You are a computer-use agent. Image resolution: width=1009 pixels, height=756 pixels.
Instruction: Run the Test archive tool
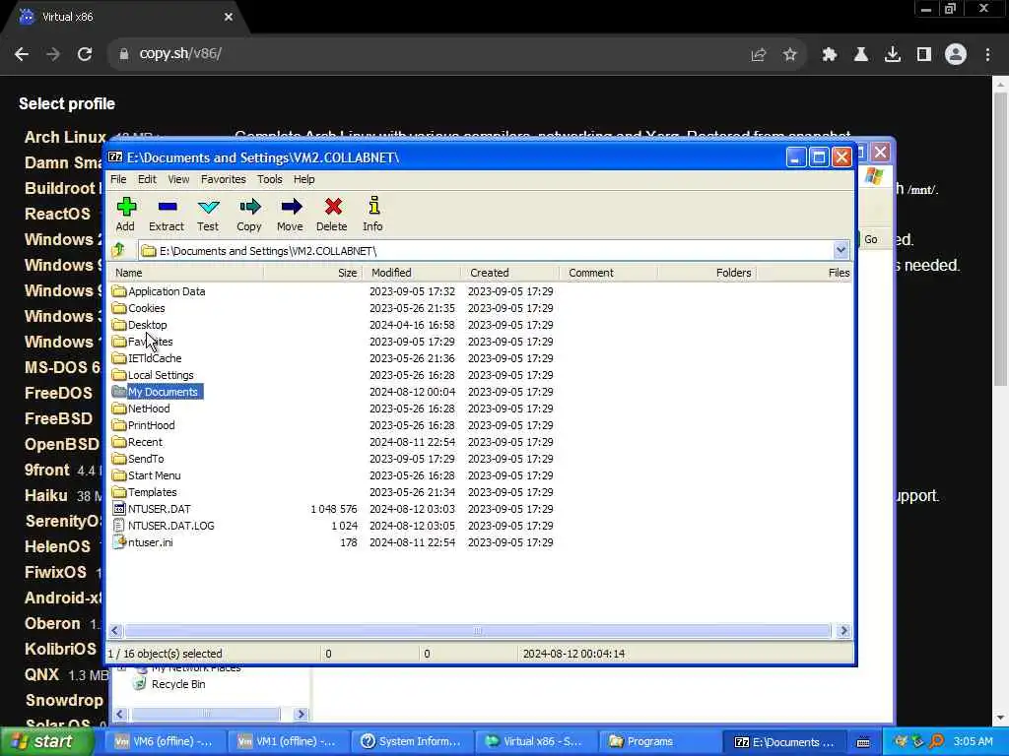pos(208,214)
